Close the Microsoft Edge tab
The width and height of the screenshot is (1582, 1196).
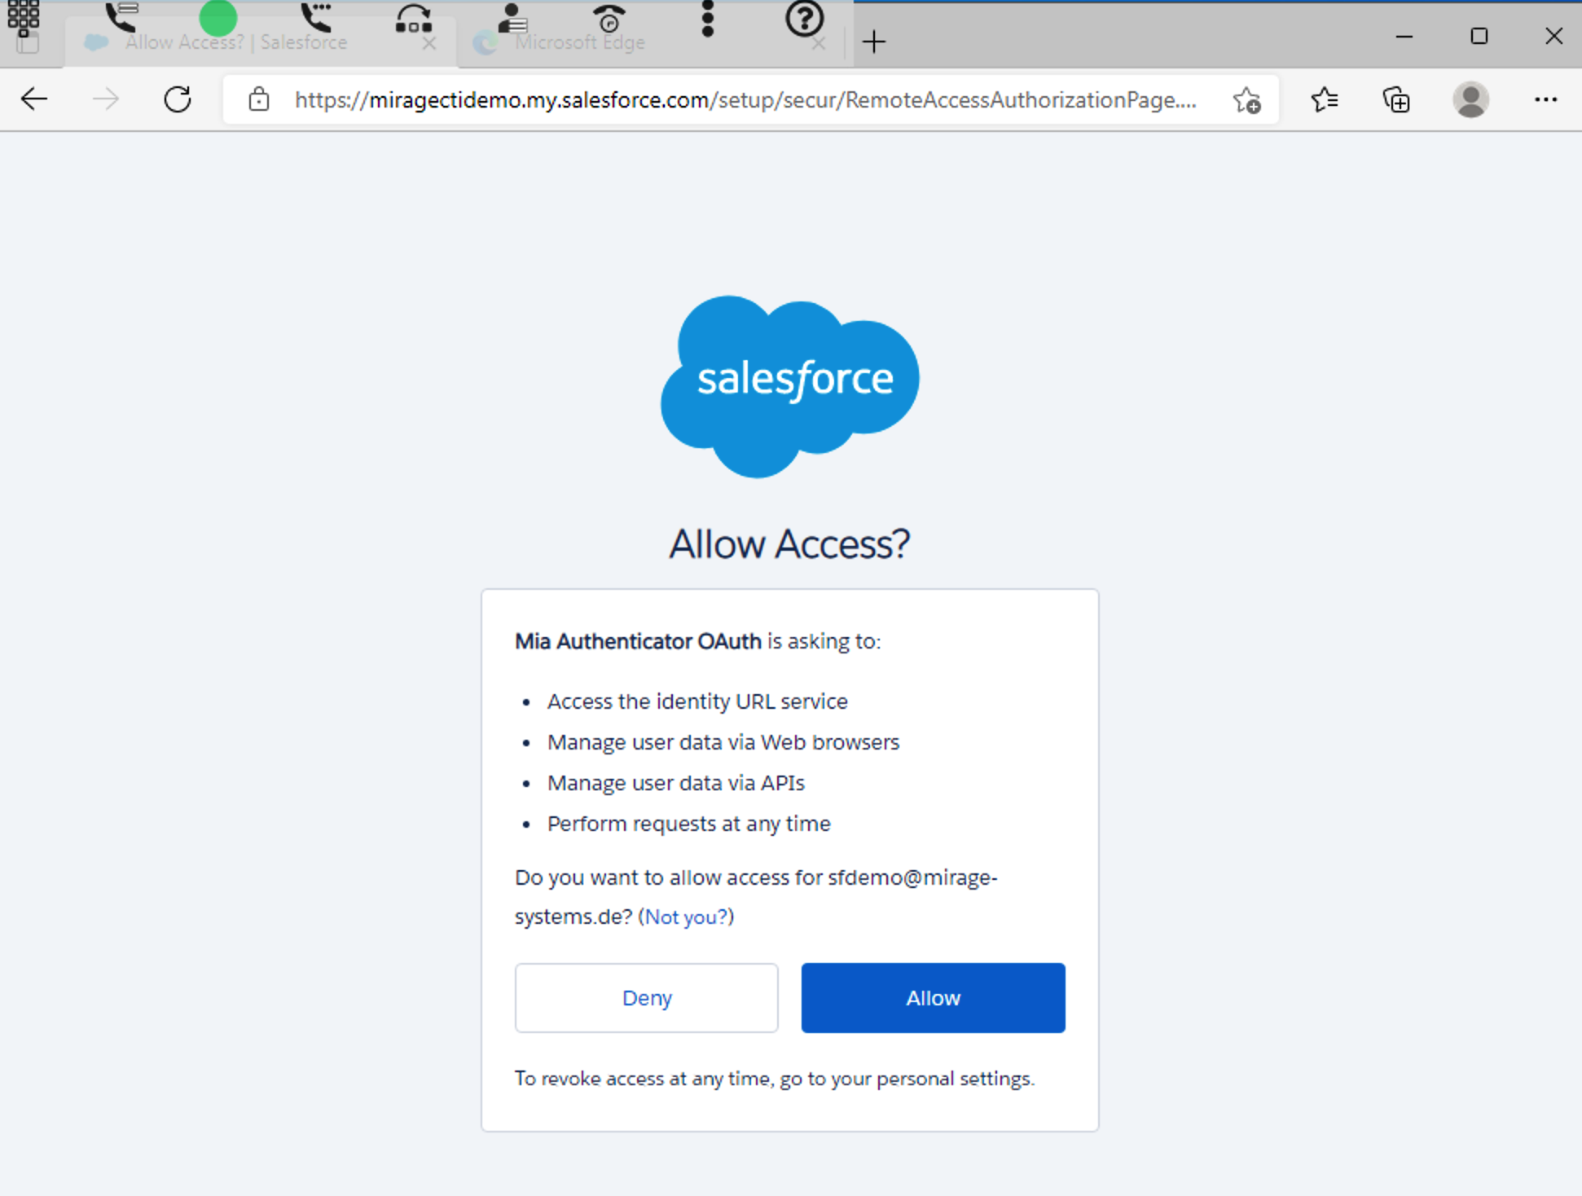pos(819,42)
